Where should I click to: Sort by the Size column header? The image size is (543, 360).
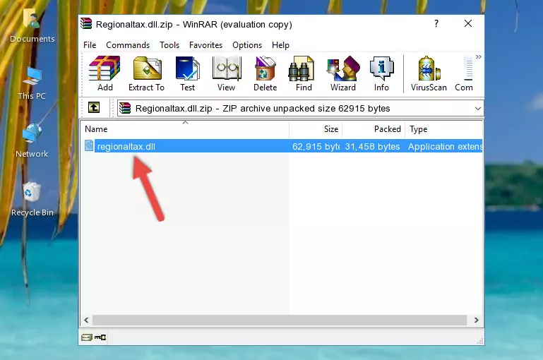(316, 129)
